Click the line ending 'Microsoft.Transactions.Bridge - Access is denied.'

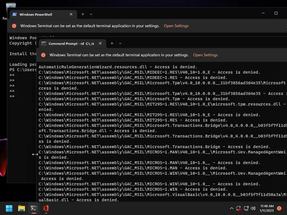coord(154,147)
